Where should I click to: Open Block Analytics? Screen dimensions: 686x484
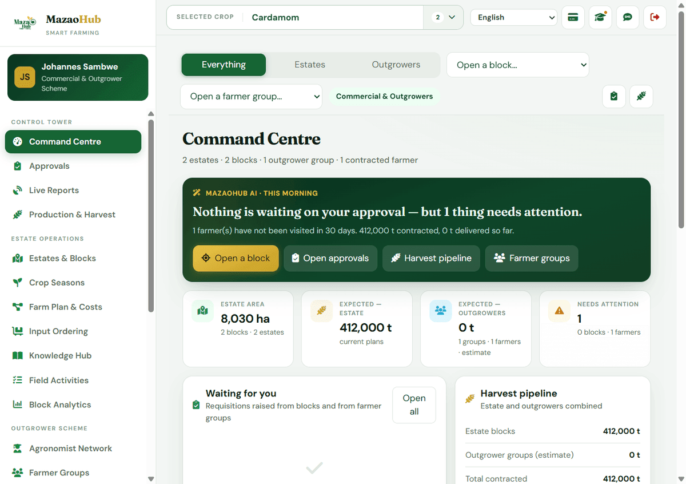point(73,404)
